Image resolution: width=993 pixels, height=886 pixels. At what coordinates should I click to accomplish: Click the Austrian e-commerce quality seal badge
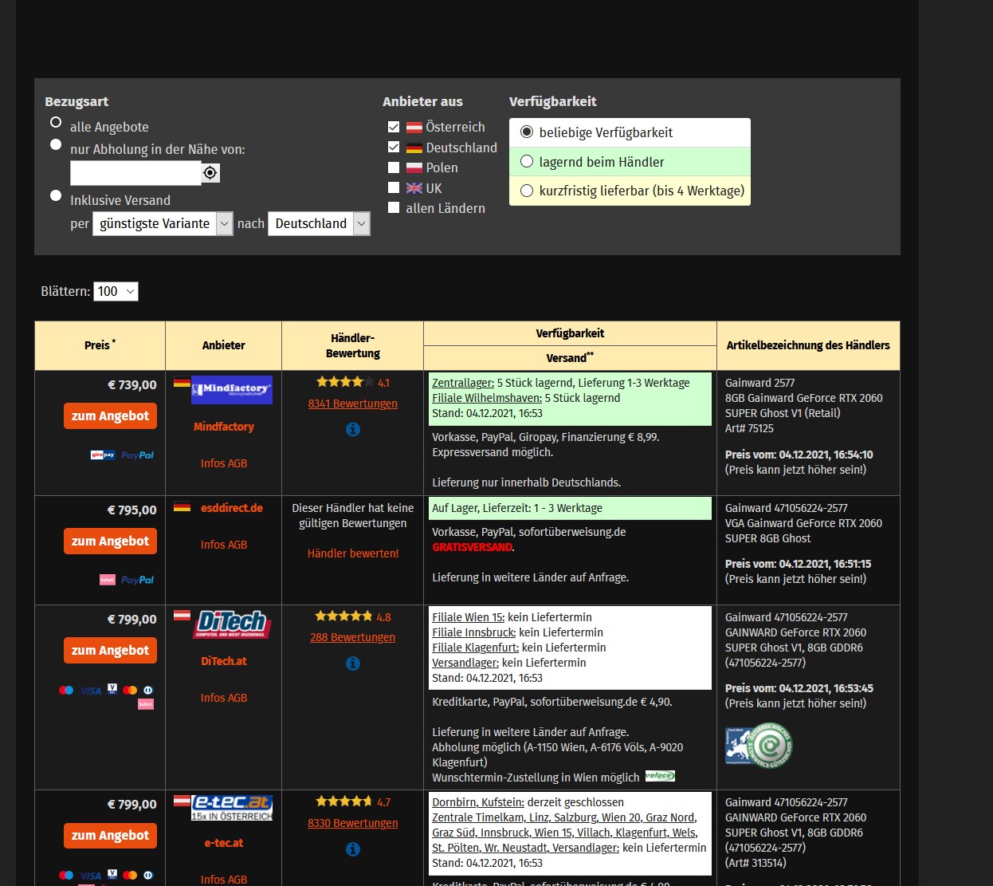click(759, 746)
